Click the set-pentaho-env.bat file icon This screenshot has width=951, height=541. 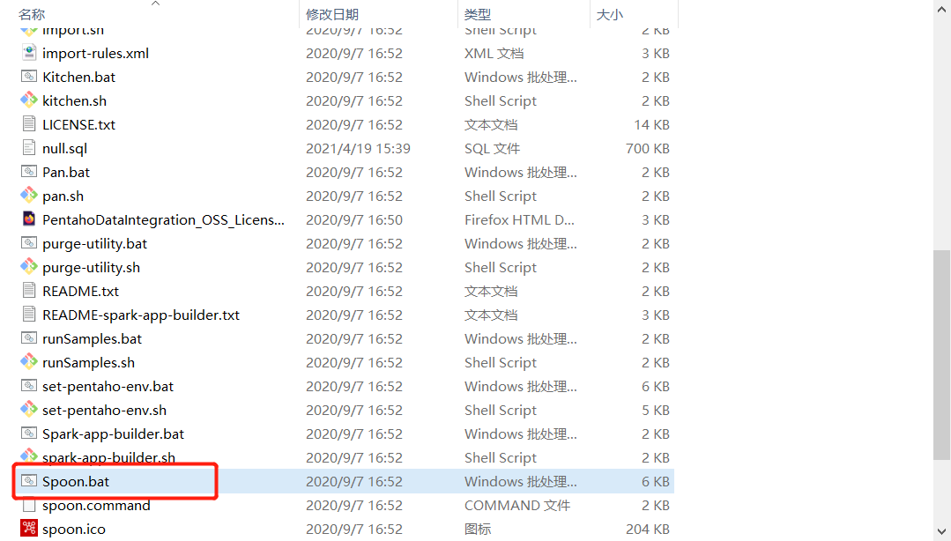(28, 386)
